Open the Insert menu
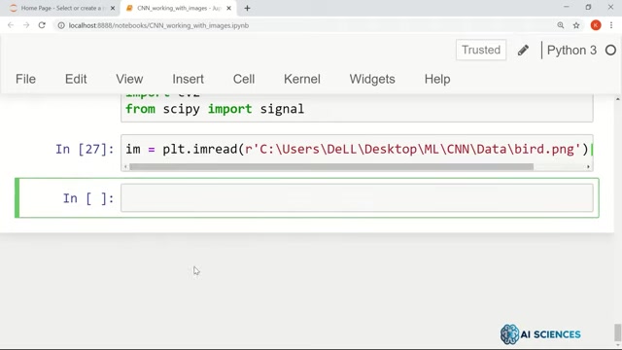Screen dimensions: 622x350 point(188,79)
